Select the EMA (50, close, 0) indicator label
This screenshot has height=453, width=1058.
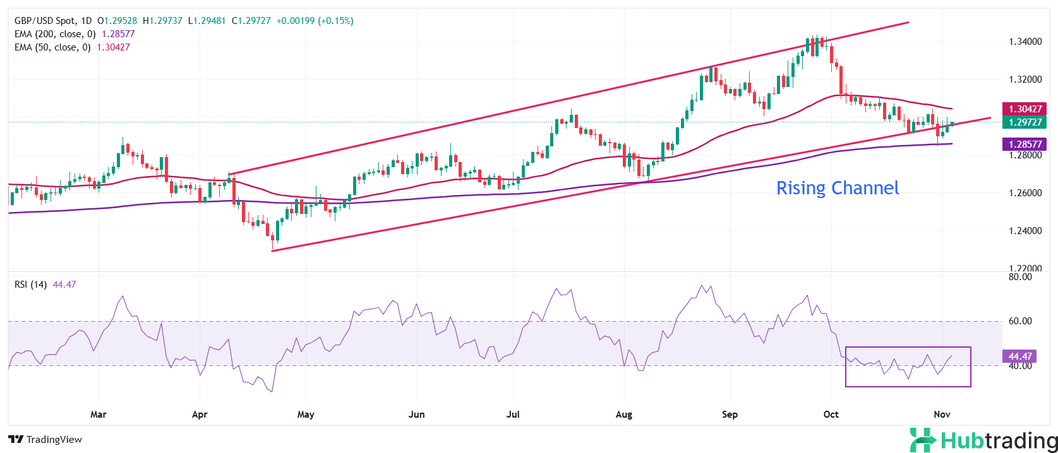52,47
